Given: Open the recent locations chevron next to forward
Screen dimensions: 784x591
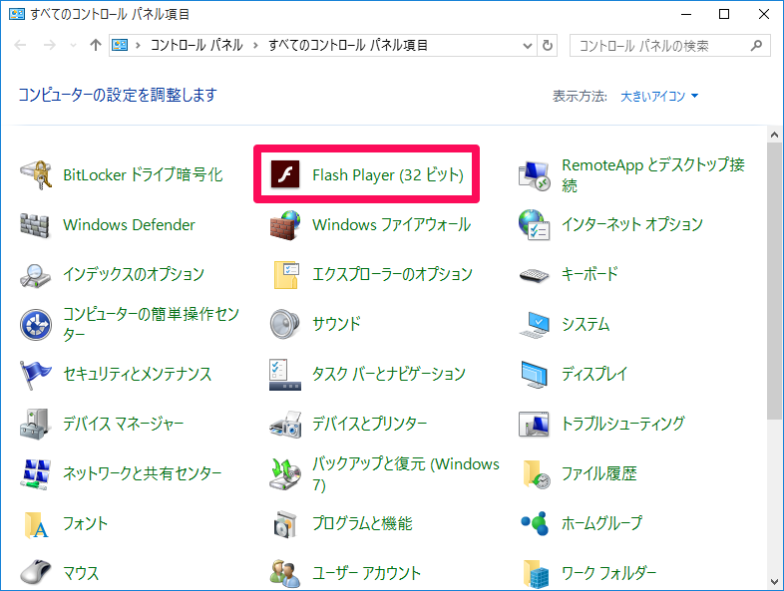Looking at the screenshot, I should [x=74, y=45].
